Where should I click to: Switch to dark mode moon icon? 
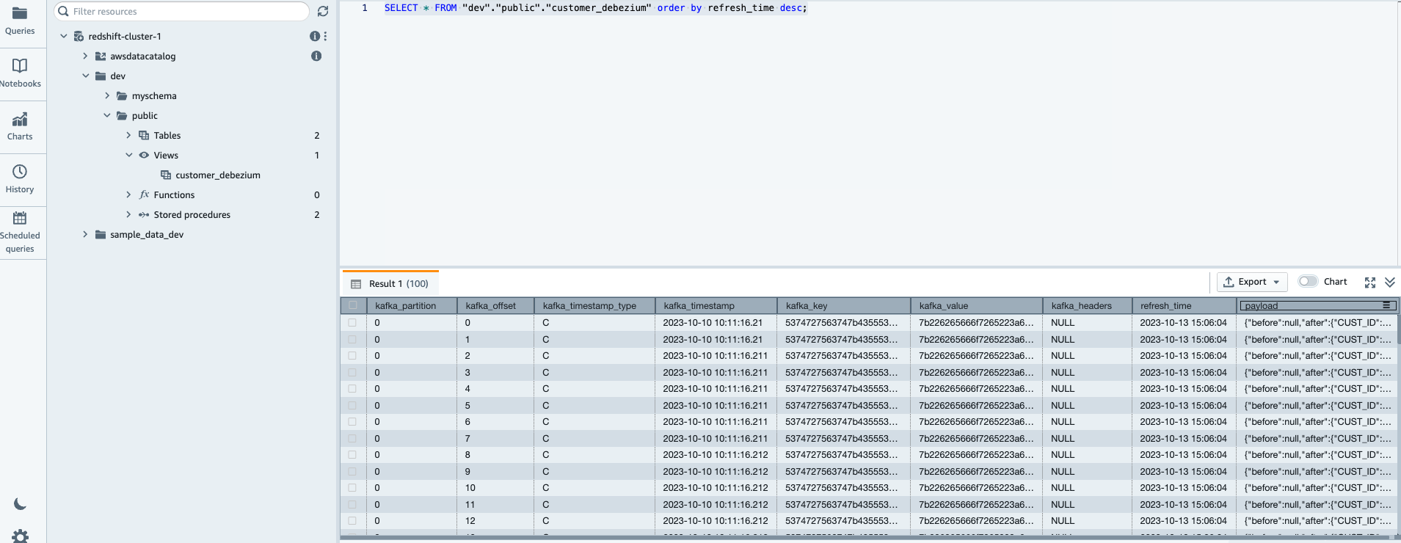click(20, 504)
